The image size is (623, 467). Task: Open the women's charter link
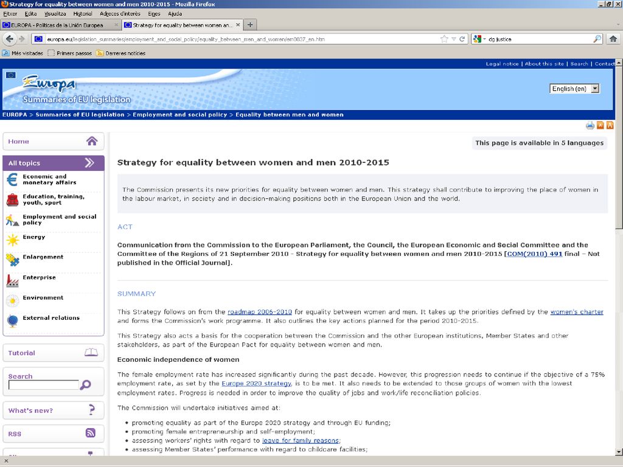(577, 312)
